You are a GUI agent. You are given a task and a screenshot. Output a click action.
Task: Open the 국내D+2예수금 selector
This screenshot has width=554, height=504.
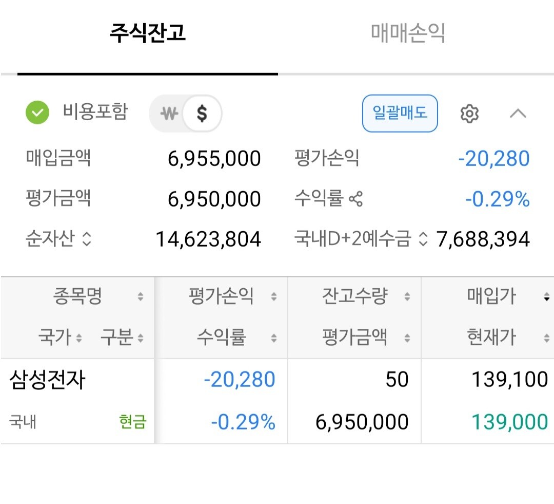pos(423,239)
